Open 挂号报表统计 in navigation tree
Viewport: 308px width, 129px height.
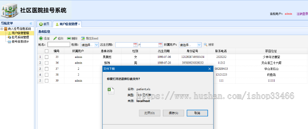(x=20, y=42)
